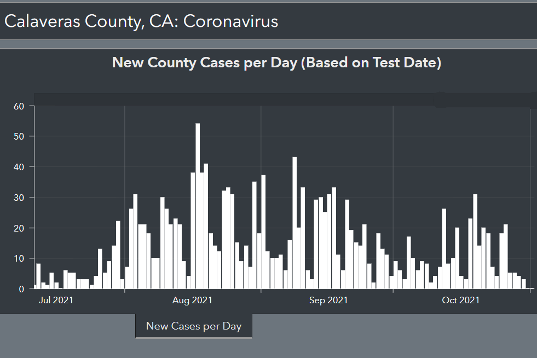
Task: Click the Sep 2021 x-axis label
Action: (x=328, y=300)
